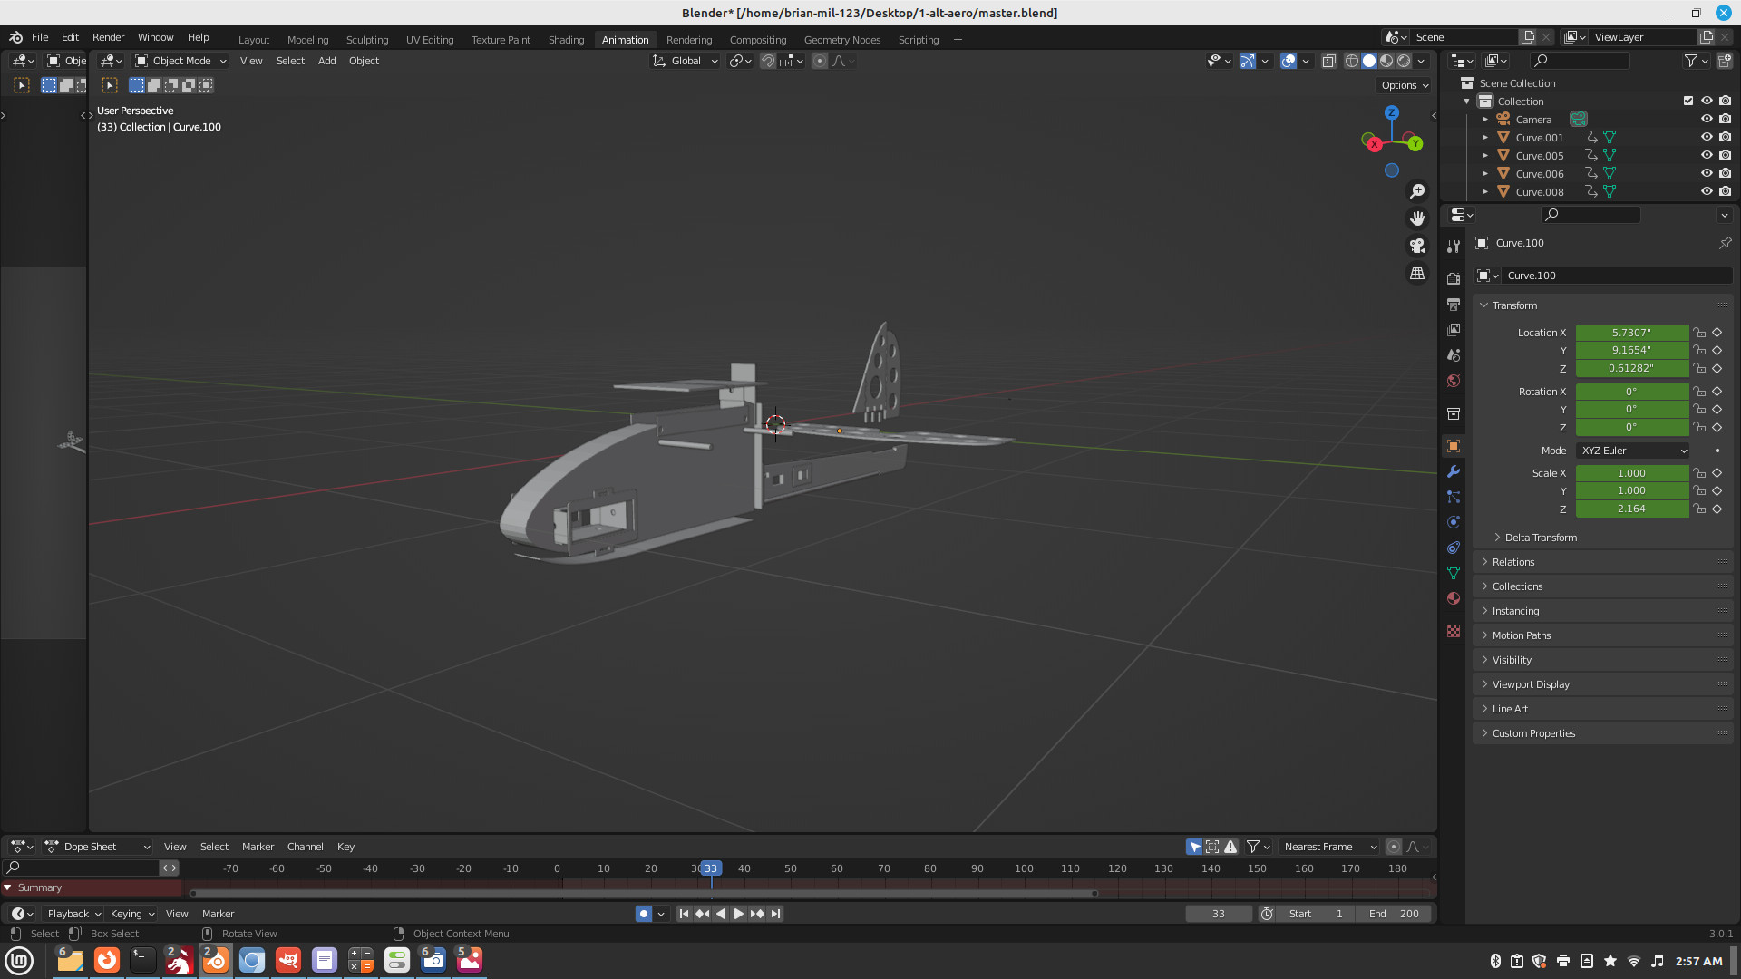Open the Object Mode dropdown
1741x979 pixels.
pos(180,61)
